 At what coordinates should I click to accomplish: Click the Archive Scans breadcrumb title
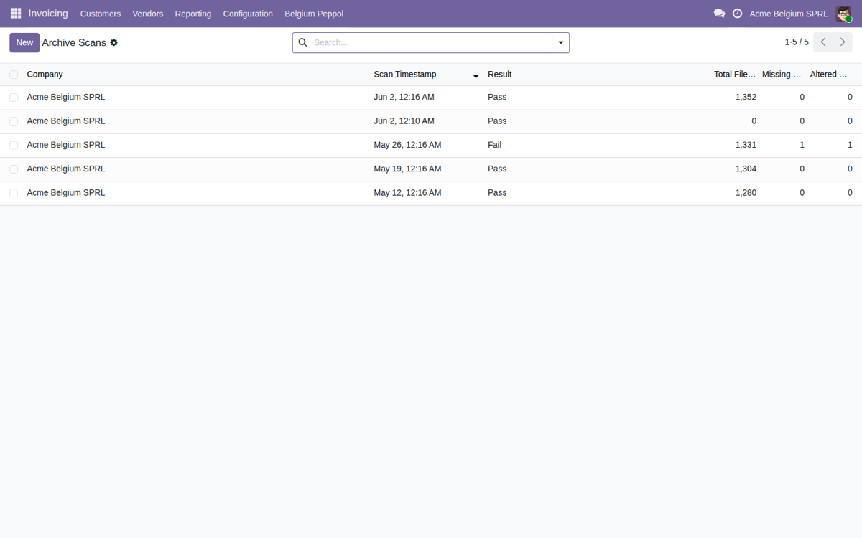click(x=74, y=43)
